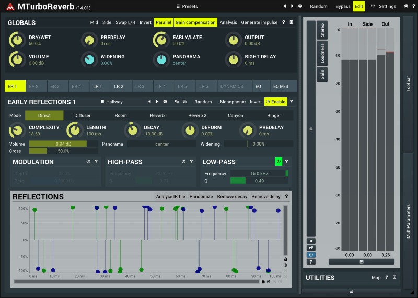Pause the meter with the pause icon
The width and height of the screenshot is (418, 298).
(x=311, y=241)
